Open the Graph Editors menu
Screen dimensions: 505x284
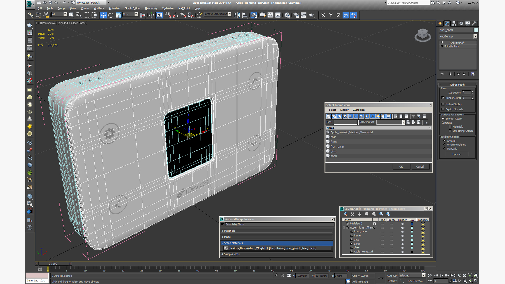tap(133, 8)
